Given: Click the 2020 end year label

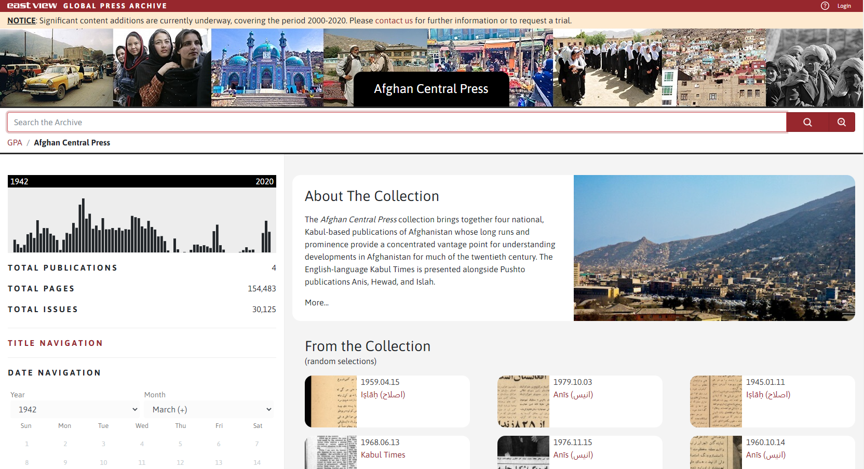Looking at the screenshot, I should [x=265, y=181].
